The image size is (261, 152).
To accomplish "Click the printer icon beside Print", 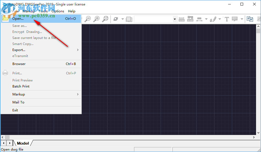I will (5, 73).
